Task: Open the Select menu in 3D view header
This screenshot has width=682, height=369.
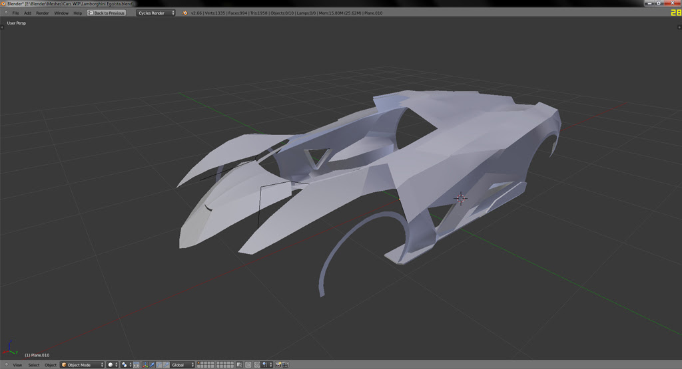Action: (33, 365)
